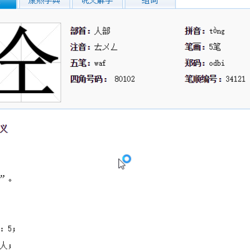Click the 部首 value 人部
The width and height of the screenshot is (250, 250).
(102, 31)
